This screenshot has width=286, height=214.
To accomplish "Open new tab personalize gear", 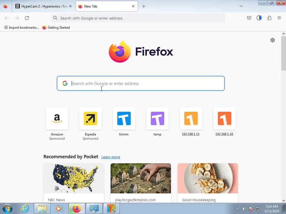I will click(273, 40).
